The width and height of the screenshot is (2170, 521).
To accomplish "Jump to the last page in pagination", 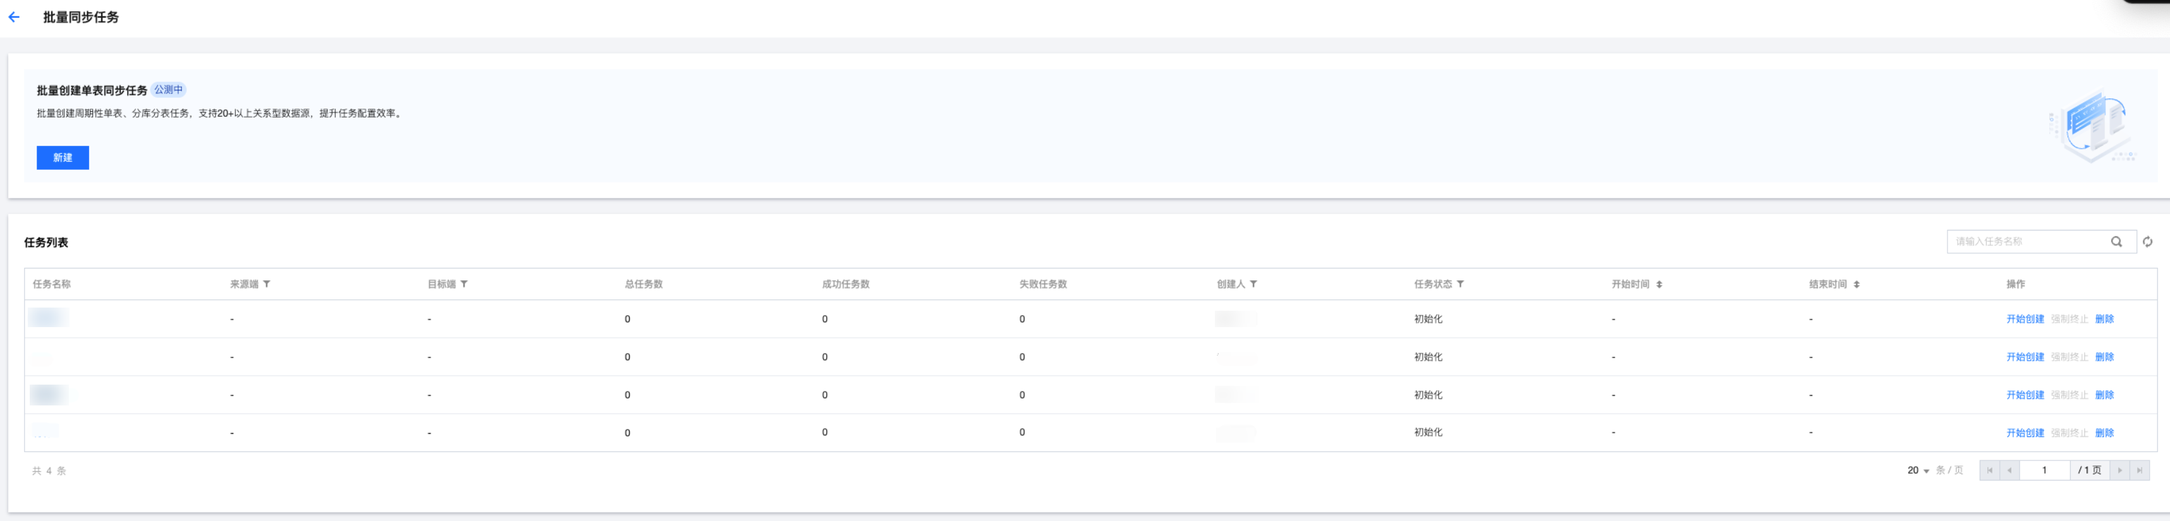I will (x=2140, y=470).
